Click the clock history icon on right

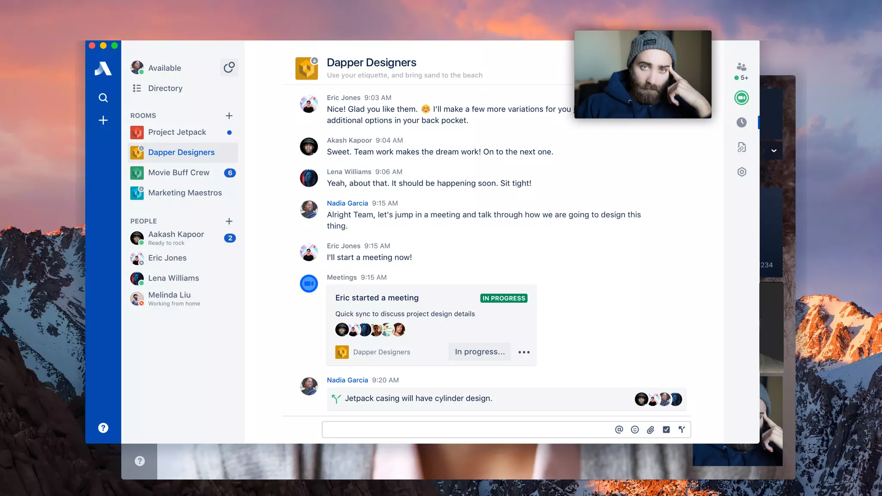pos(741,122)
